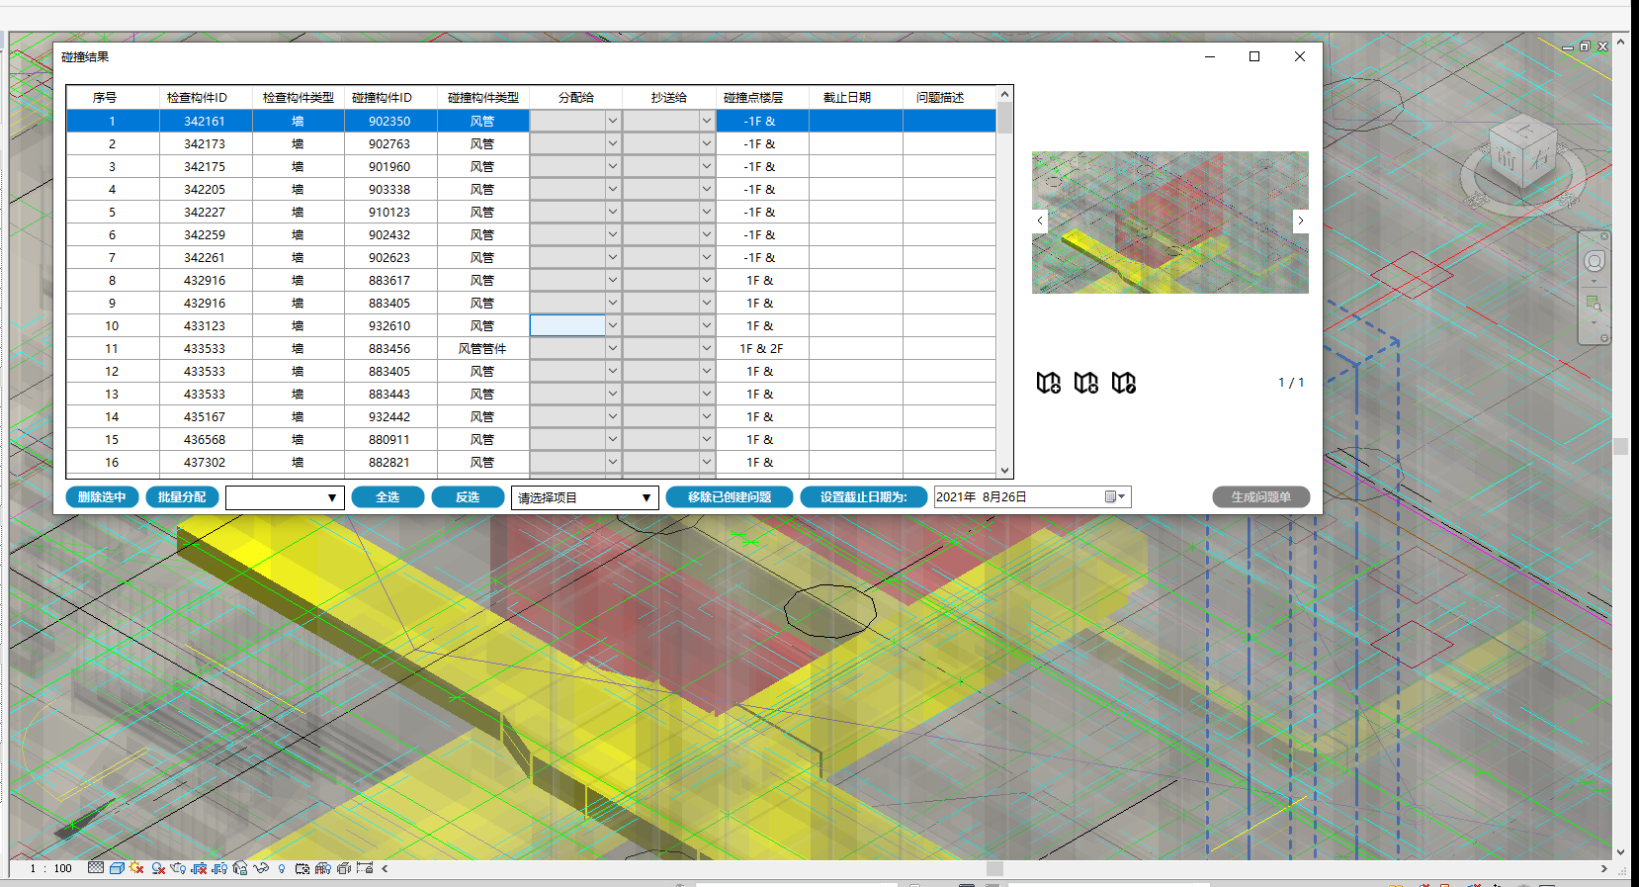Open the detail level icon in view bar
The height and width of the screenshot is (887, 1639).
(x=96, y=868)
